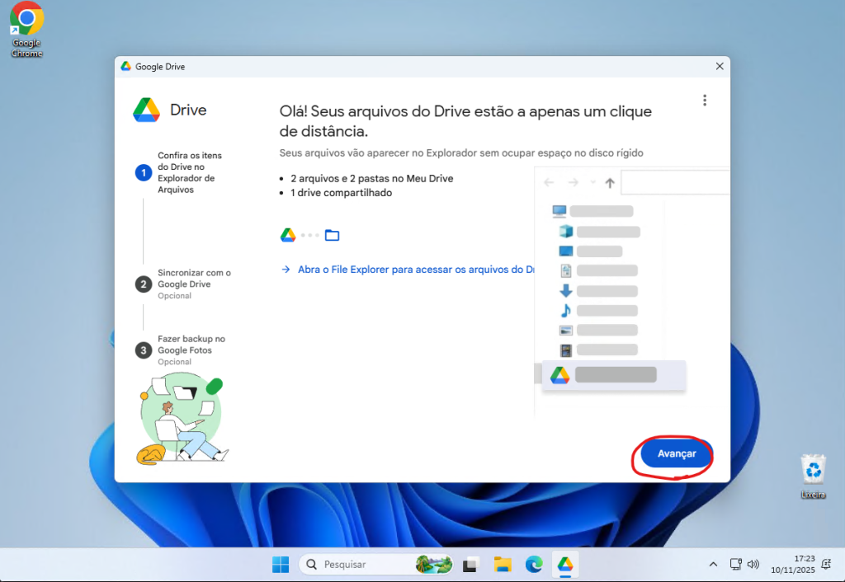The height and width of the screenshot is (582, 845).
Task: Open the volume control in system tray
Action: coord(753,565)
